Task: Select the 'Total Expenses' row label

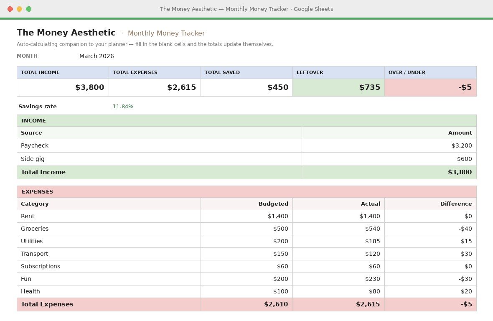Action: click(109, 305)
